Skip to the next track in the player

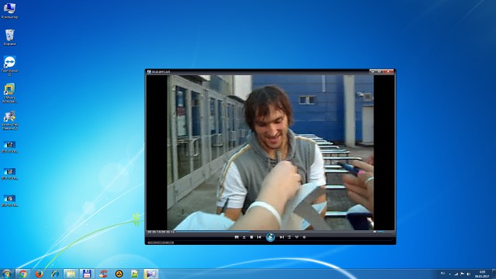click(281, 237)
